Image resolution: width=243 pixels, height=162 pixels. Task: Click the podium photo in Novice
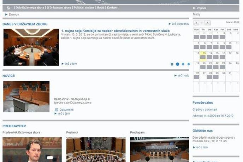tap(26, 97)
